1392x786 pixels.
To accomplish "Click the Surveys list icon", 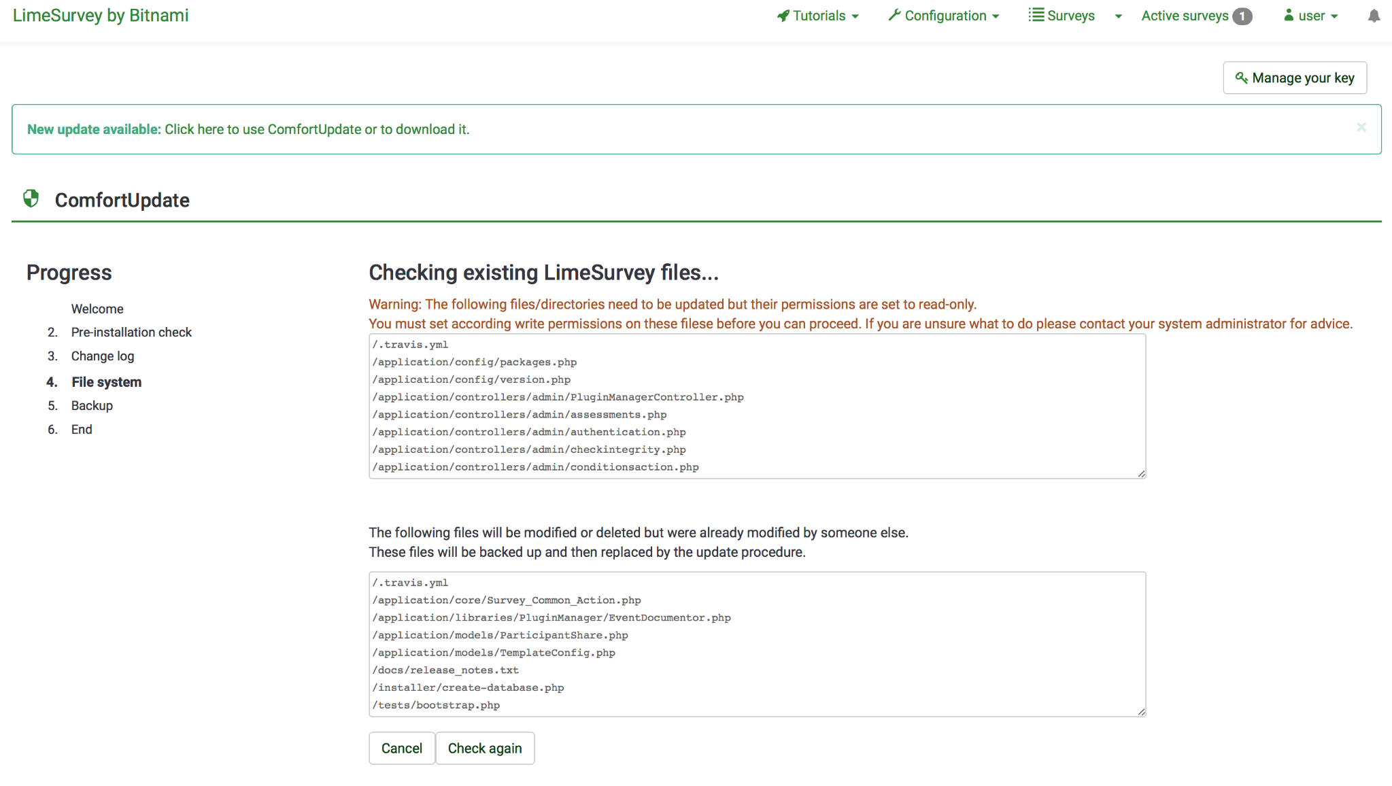I will pos(1036,15).
